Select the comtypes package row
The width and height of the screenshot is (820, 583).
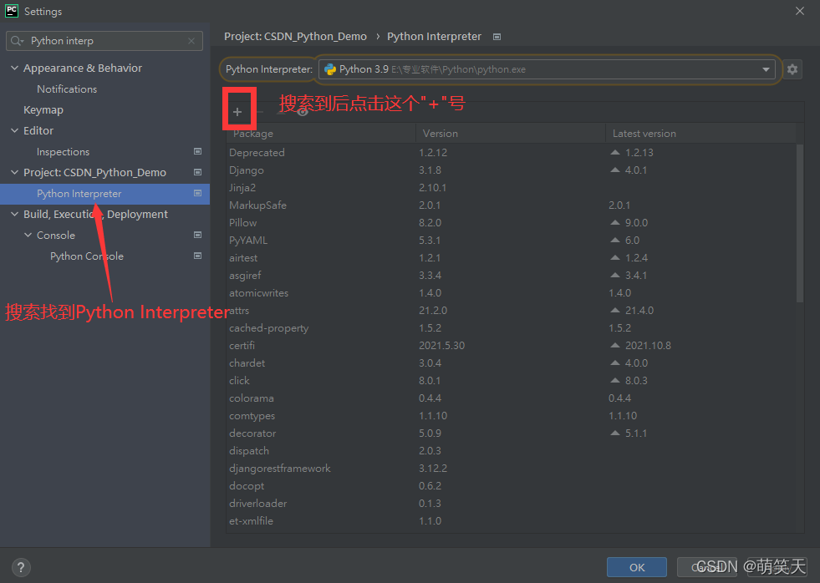[x=512, y=416]
